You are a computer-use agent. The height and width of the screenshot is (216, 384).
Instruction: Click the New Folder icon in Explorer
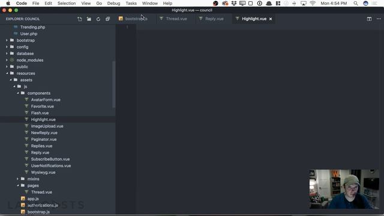(89, 19)
